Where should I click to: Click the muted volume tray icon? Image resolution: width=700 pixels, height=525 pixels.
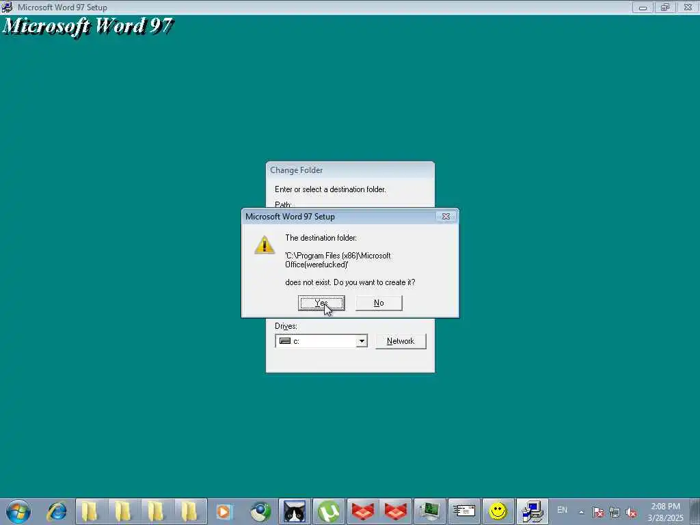click(x=631, y=512)
